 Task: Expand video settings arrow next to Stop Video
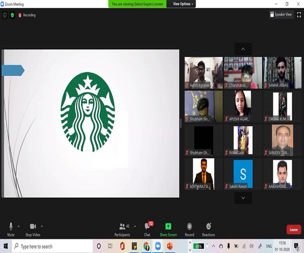[42, 226]
